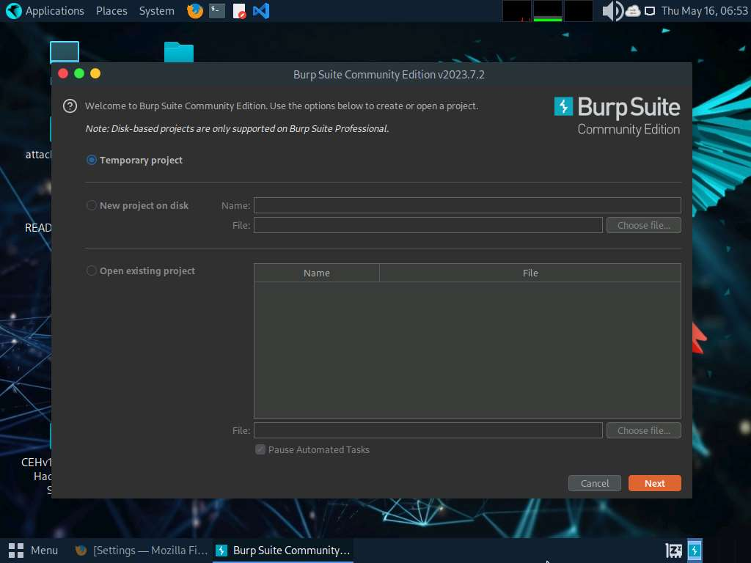Image resolution: width=751 pixels, height=563 pixels.
Task: Open the cyan folder on the desktop
Action: (178, 53)
